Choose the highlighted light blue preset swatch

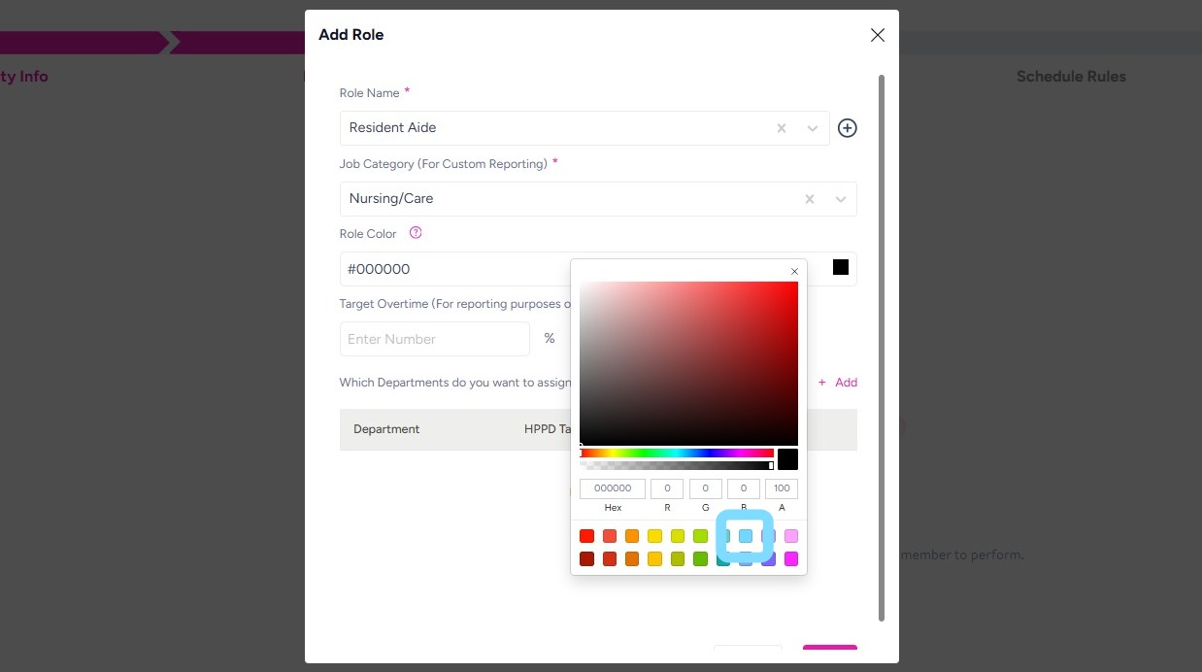[746, 536]
